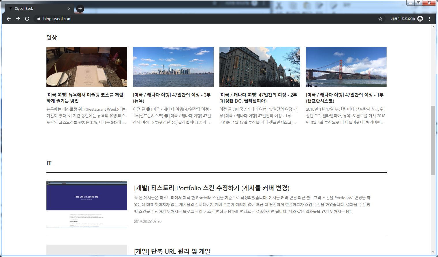
Task: Open the 47일간의 여정 3부 (뉴욕) post
Action: [172, 98]
